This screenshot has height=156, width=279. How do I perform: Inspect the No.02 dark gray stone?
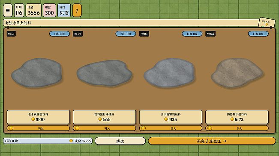click(x=105, y=73)
